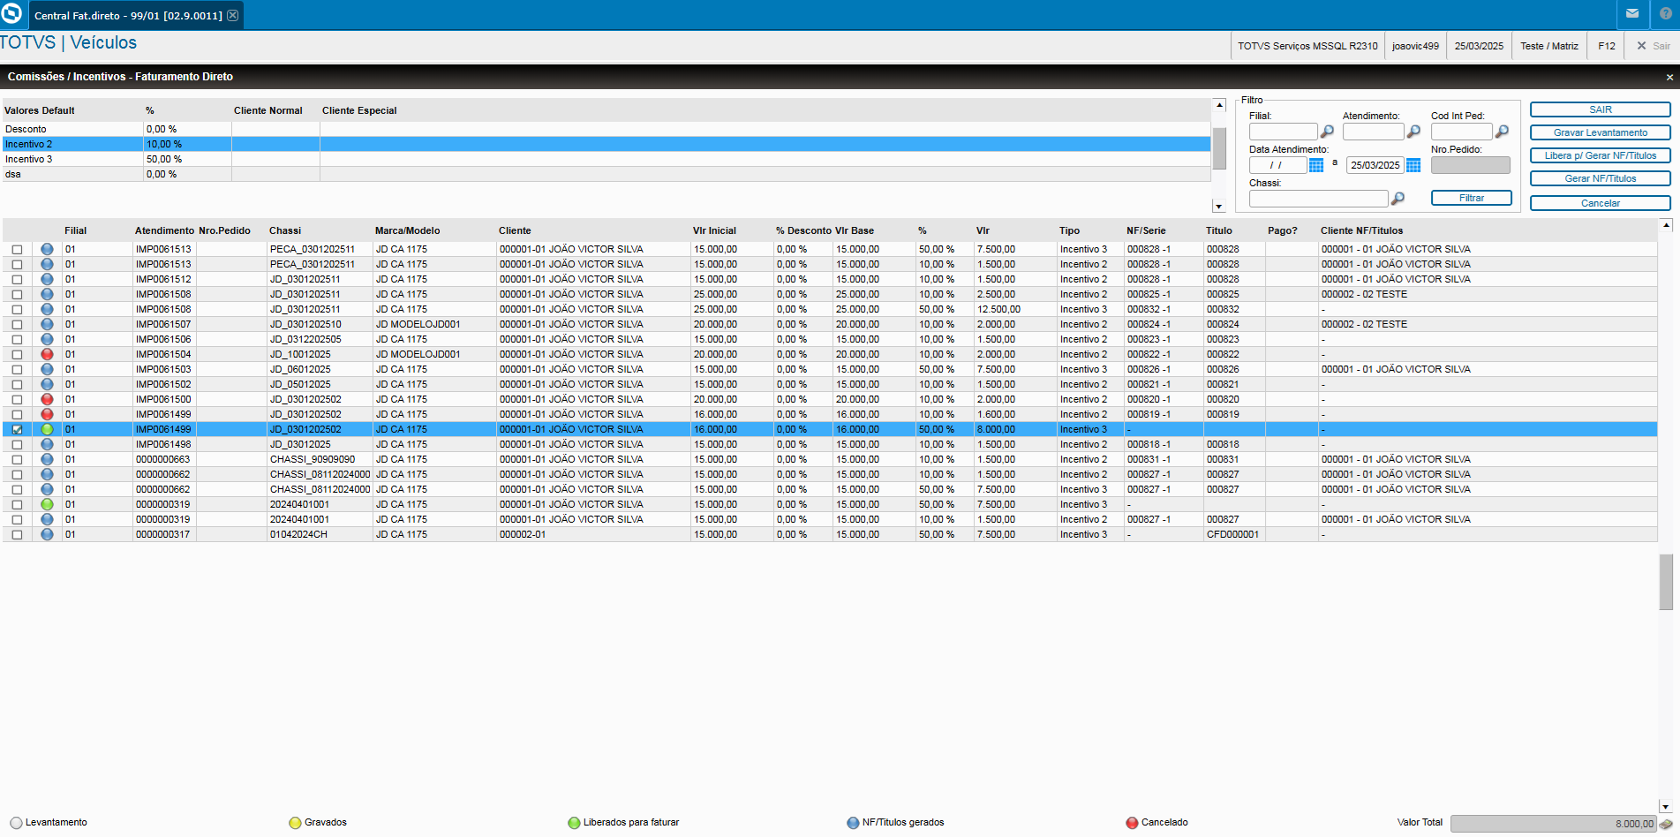
Task: Click red status dot of IMP0061500 row
Action: (x=47, y=399)
